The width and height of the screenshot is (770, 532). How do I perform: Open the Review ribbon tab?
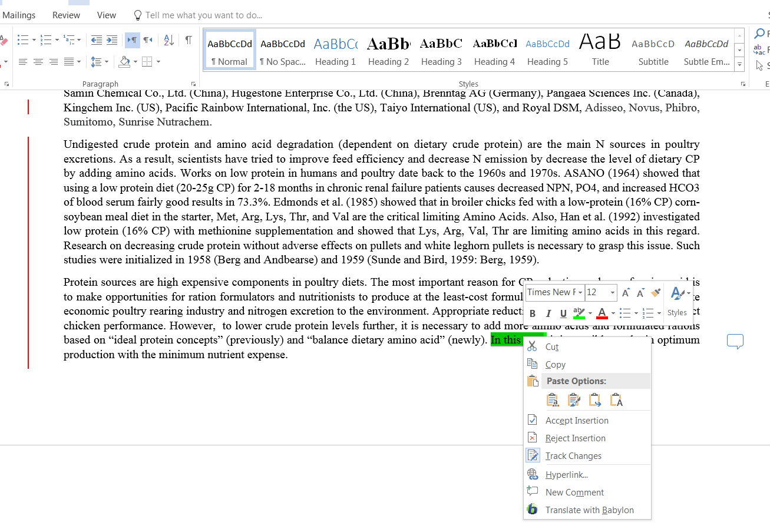66,15
